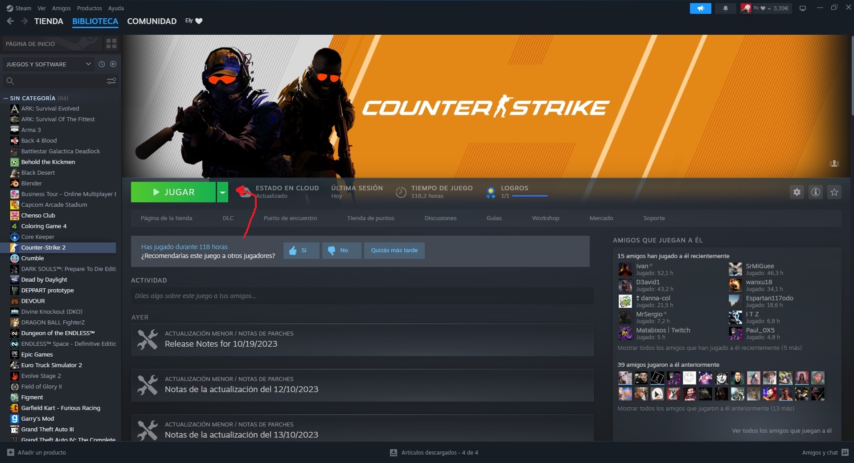Open the Workshop link

546,218
